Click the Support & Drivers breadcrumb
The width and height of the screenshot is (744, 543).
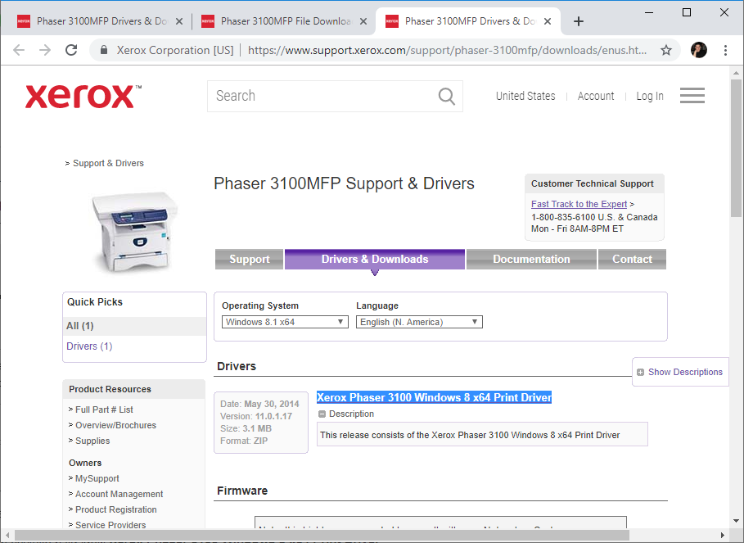click(x=108, y=163)
